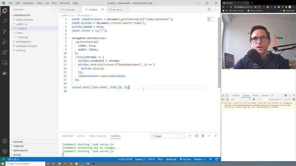The height and width of the screenshot is (166, 296).
Task: Clear the DevTools console
Action: click(x=227, y=100)
